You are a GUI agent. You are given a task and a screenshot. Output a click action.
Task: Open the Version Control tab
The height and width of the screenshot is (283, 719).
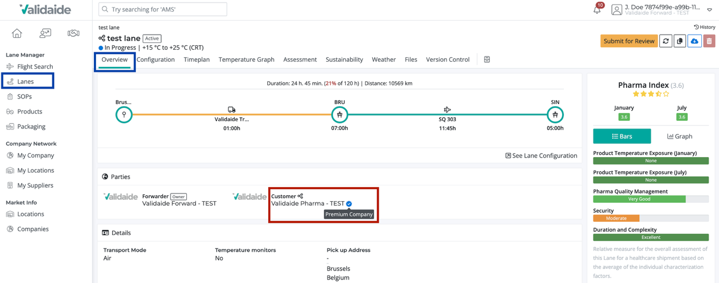coord(448,59)
